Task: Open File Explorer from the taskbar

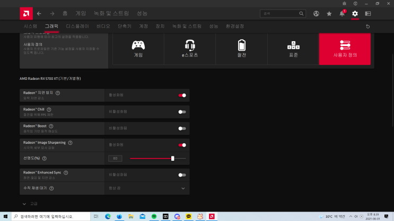Action: coord(130,216)
